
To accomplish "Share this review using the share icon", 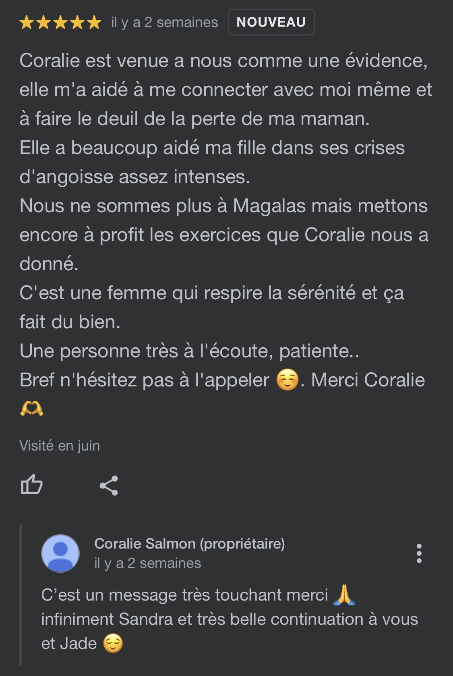I will (109, 485).
